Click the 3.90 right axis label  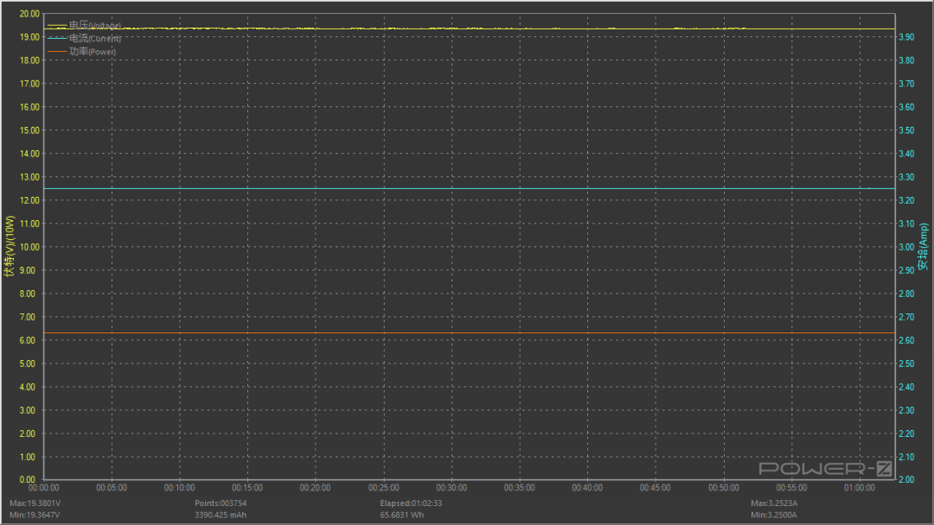[906, 37]
